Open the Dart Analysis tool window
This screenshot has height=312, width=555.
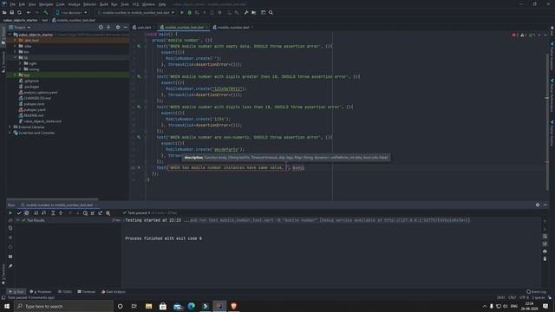(114, 292)
